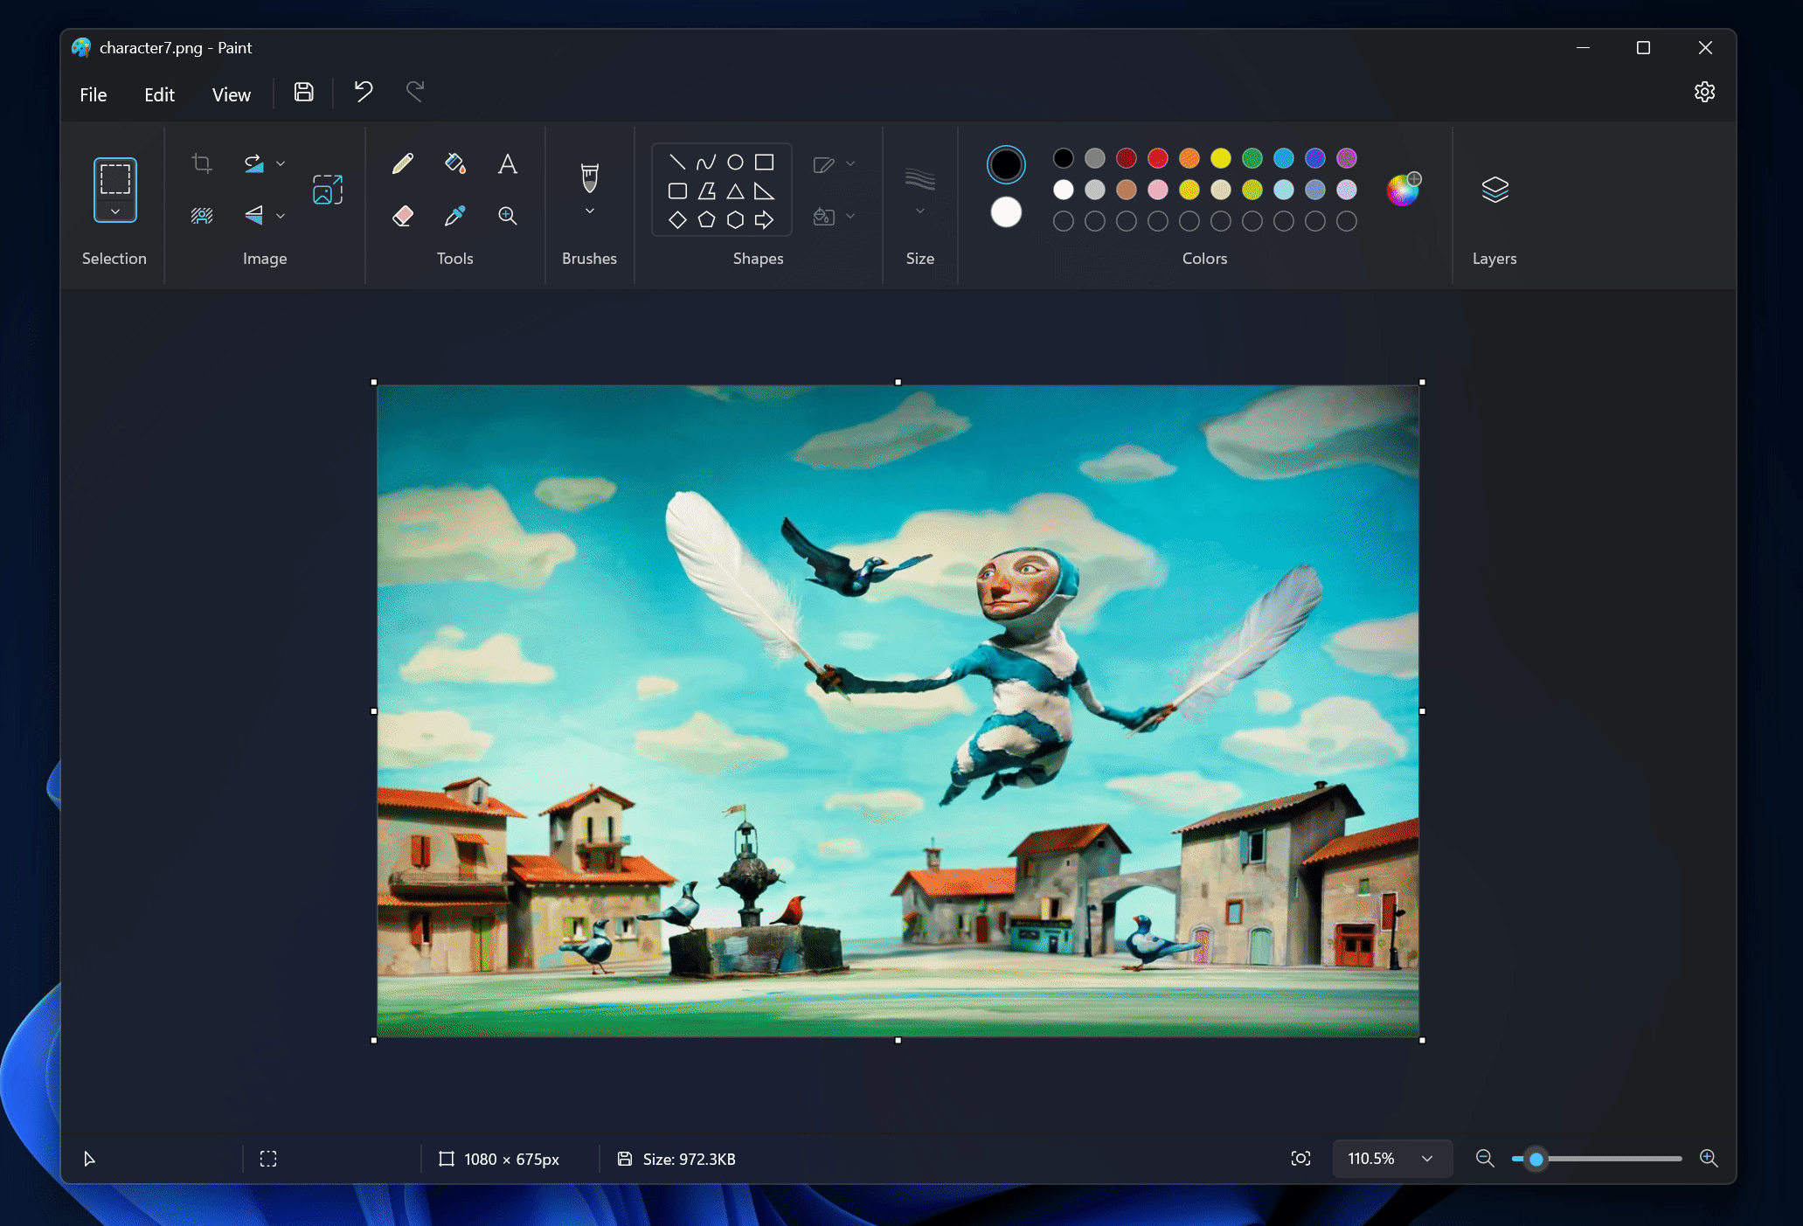Select the Magnifier tool

[x=508, y=215]
